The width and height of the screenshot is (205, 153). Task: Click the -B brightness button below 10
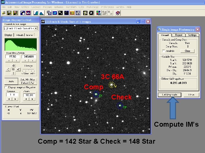pos(13,73)
